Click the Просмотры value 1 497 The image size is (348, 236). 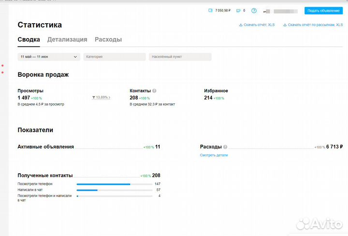tap(24, 97)
